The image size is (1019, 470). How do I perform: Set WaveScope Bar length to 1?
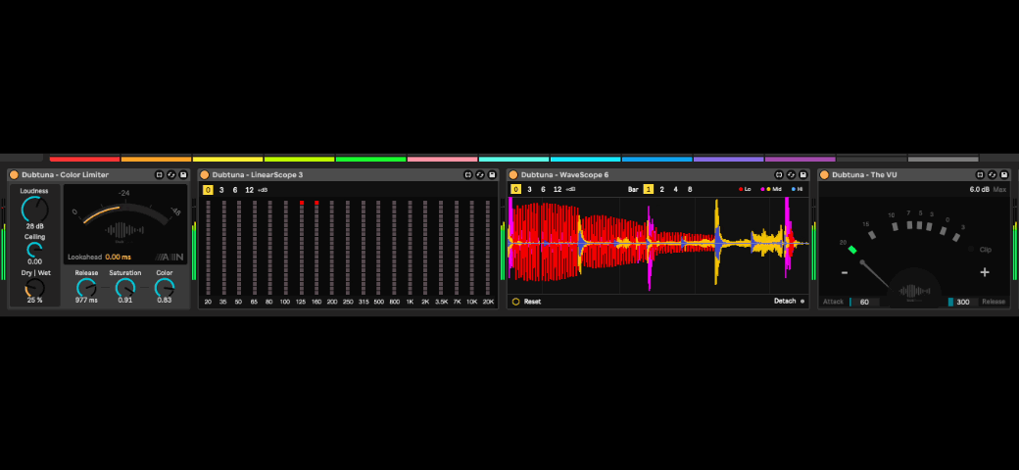pos(649,190)
